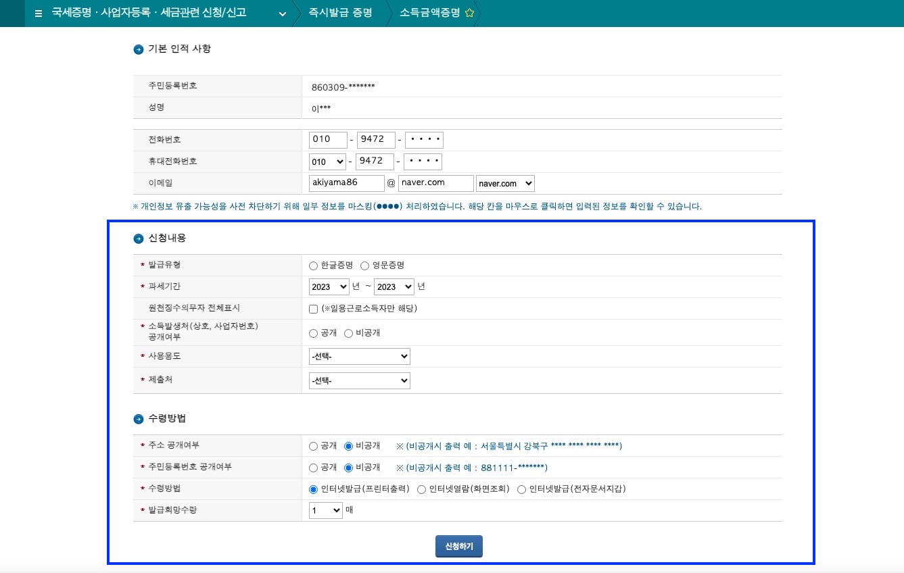This screenshot has height=573, width=904.
Task: Click the masked last field of 전화번호
Action: [424, 140]
